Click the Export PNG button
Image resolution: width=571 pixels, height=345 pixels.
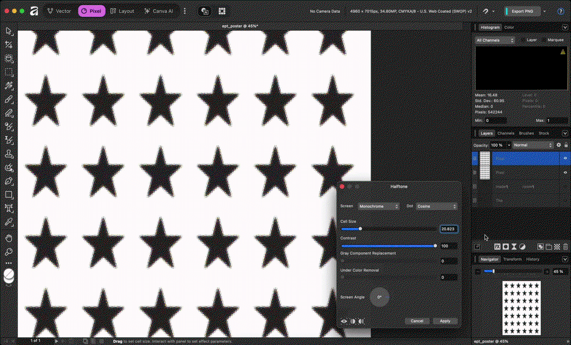coord(522,11)
